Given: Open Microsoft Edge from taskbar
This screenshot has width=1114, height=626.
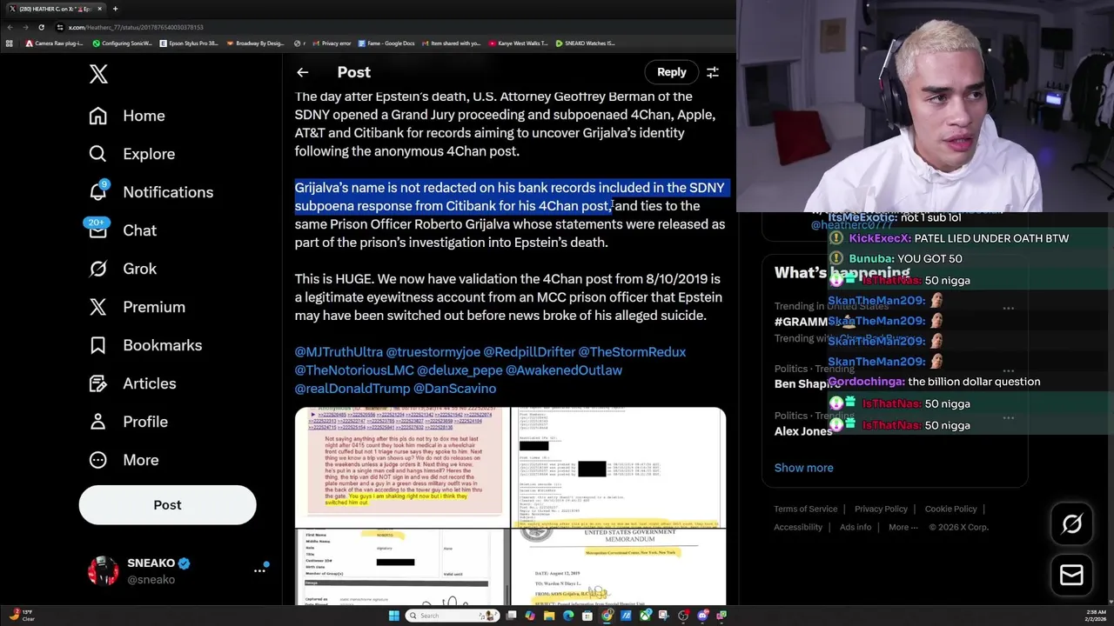Looking at the screenshot, I should pyautogui.click(x=568, y=616).
